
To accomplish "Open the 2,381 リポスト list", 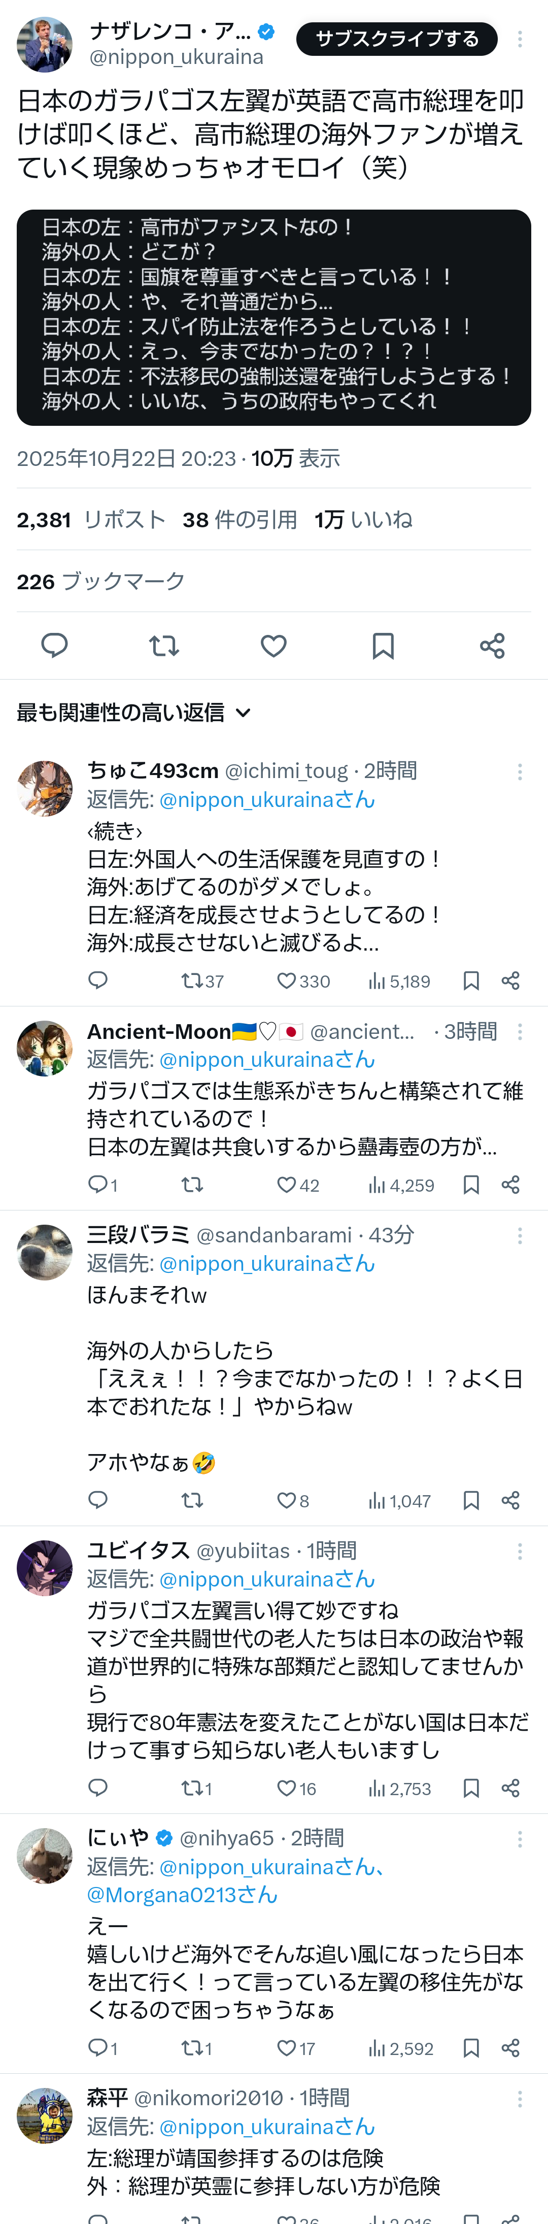I will 91,520.
